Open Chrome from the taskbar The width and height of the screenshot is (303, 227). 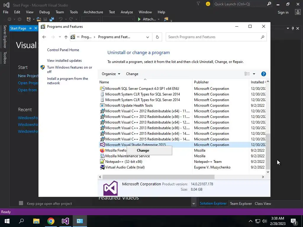51,221
